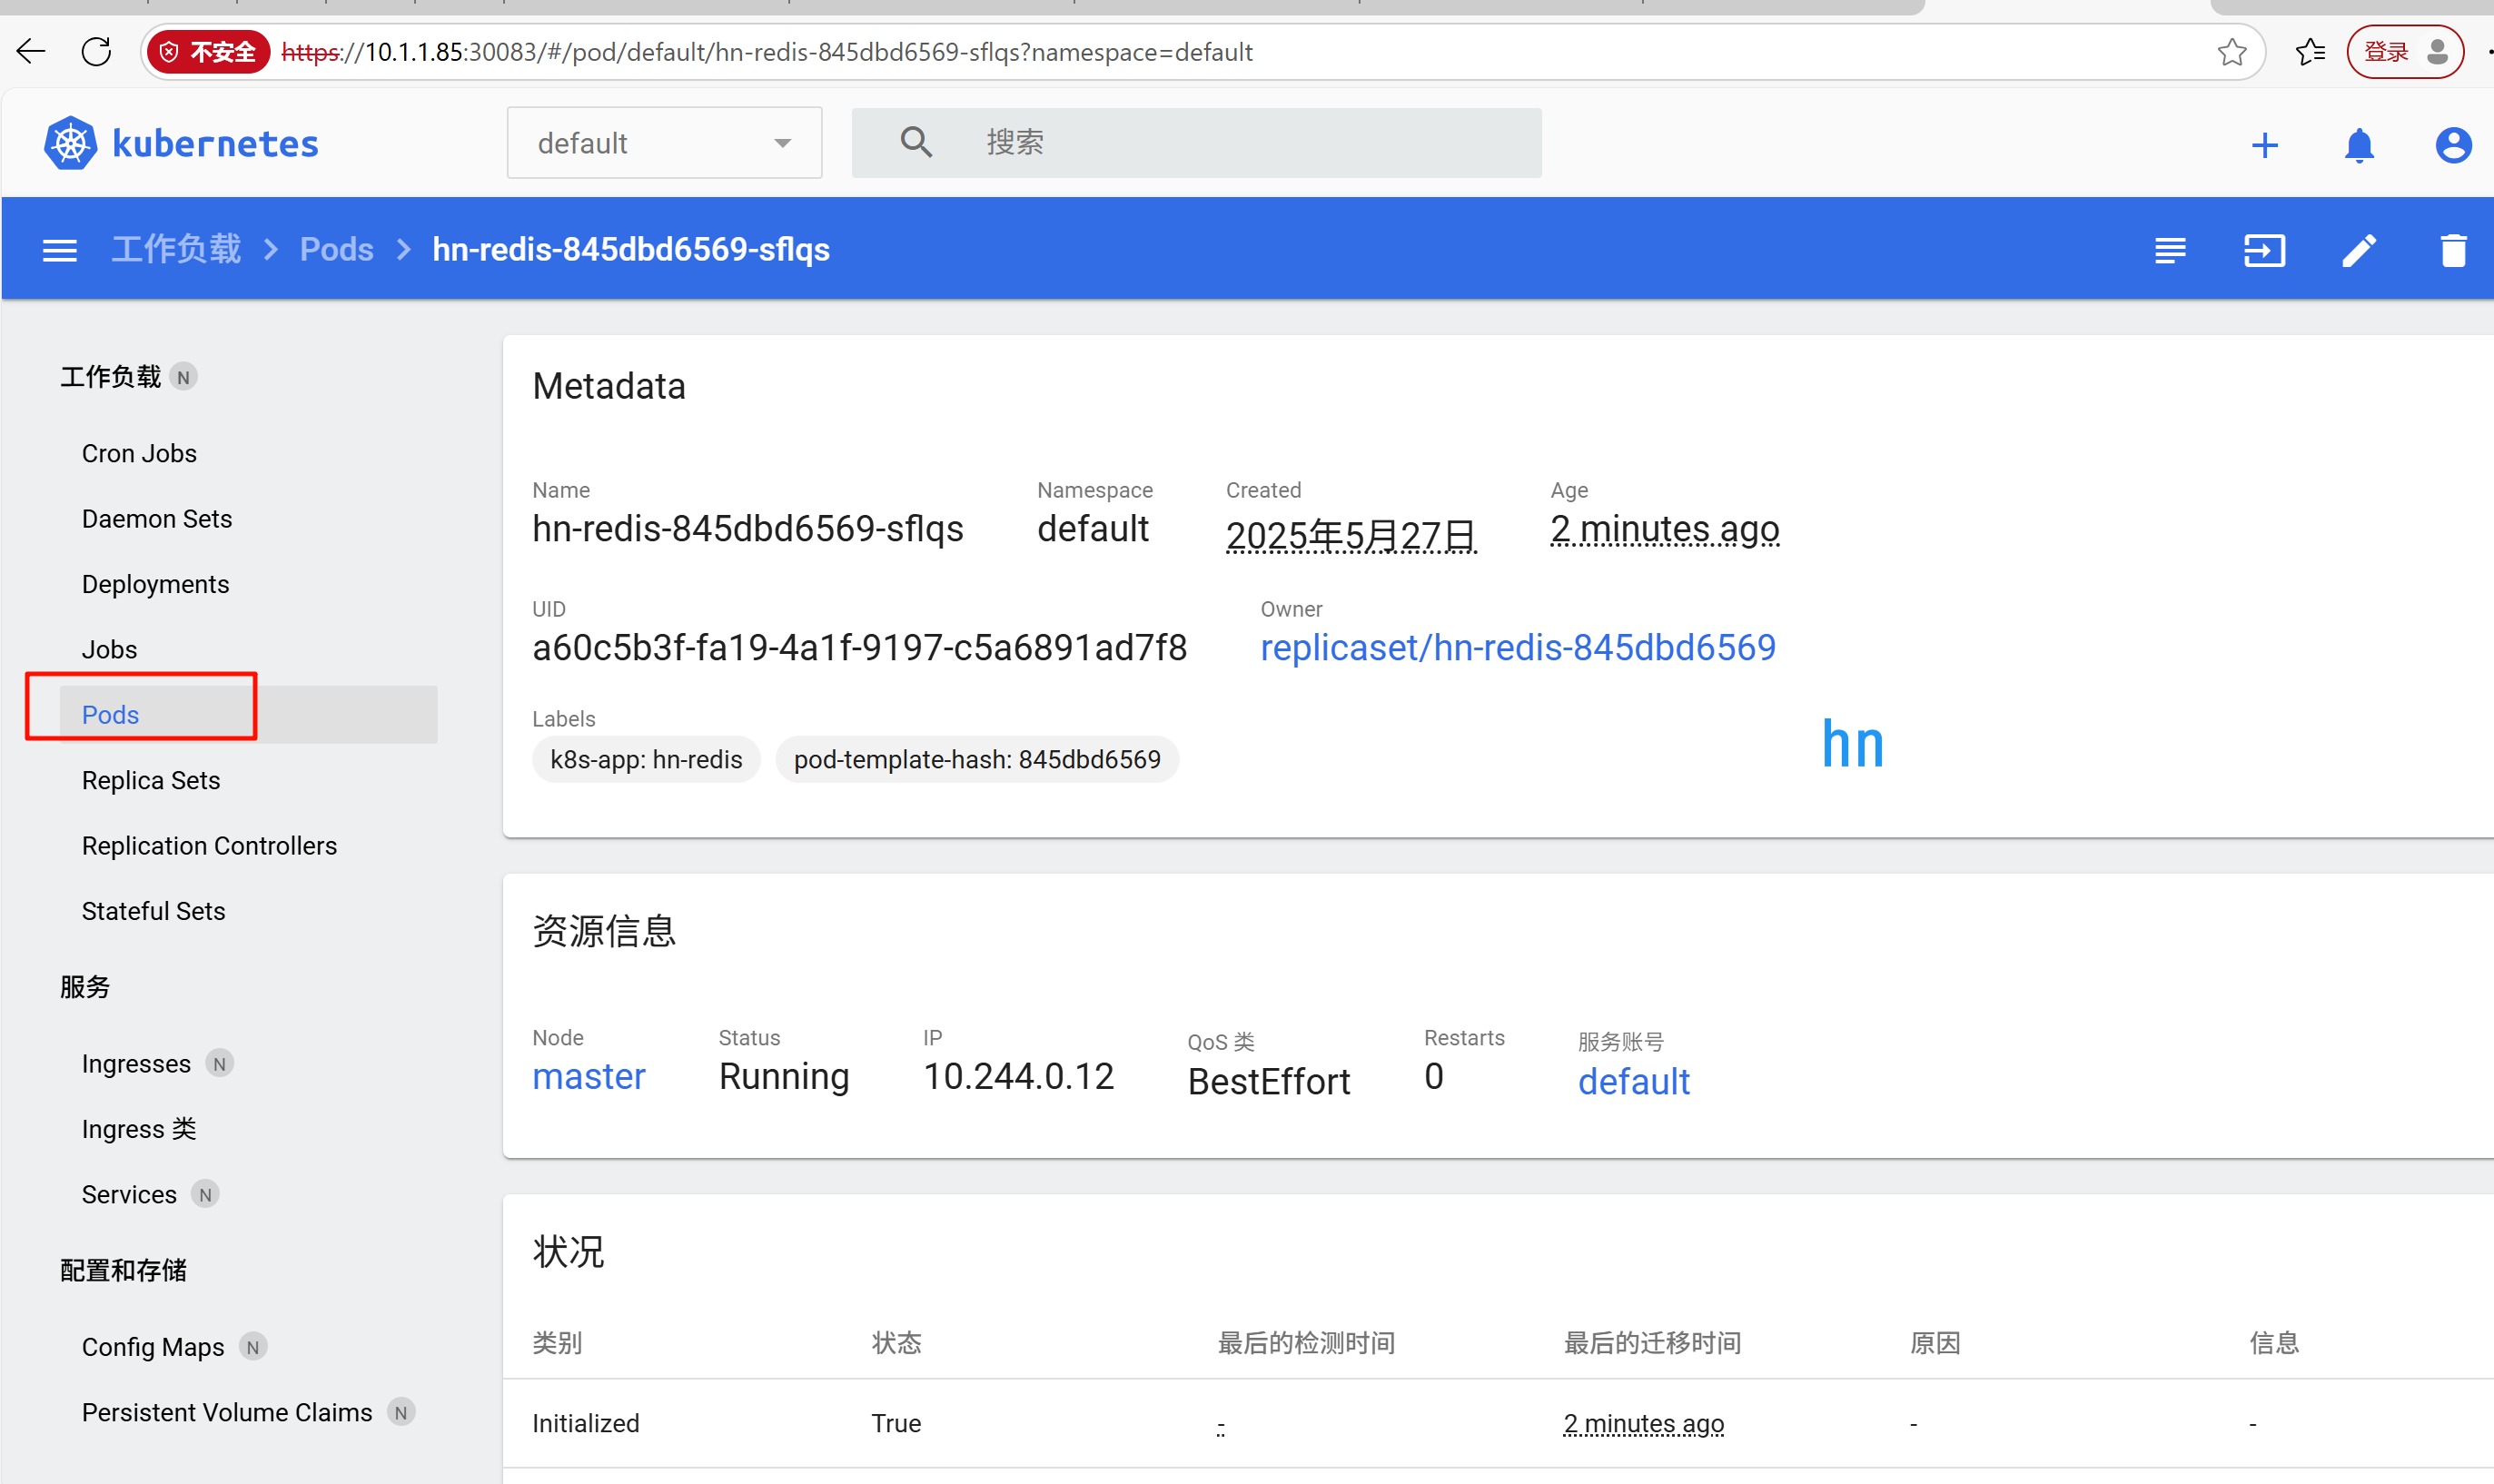Toggle the hamburger navigation menu
2494x1484 pixels.
pos(60,250)
